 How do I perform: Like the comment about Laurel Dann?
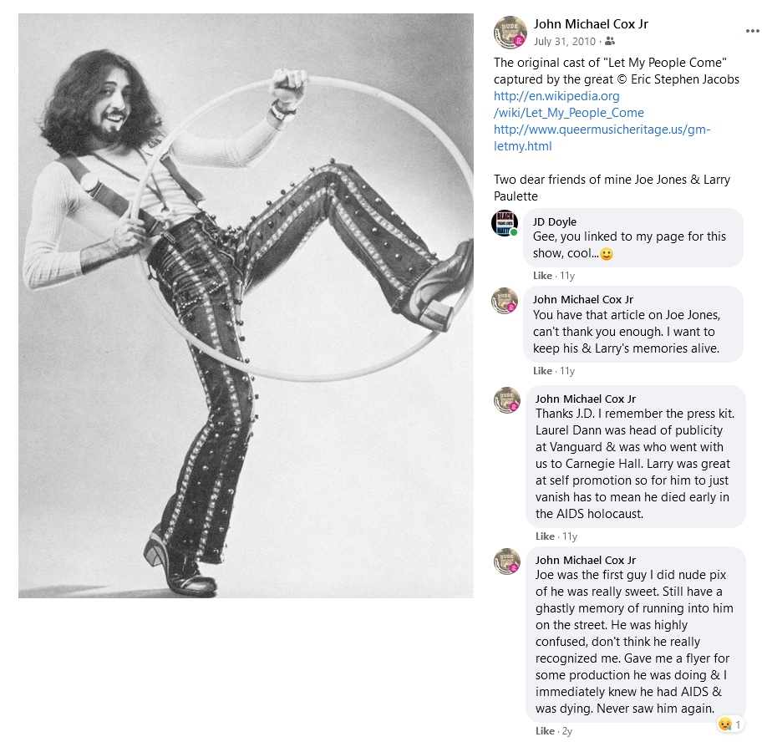545,536
